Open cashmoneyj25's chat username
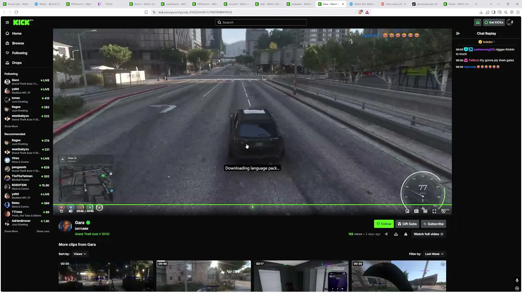The width and height of the screenshot is (522, 293). pos(484,49)
